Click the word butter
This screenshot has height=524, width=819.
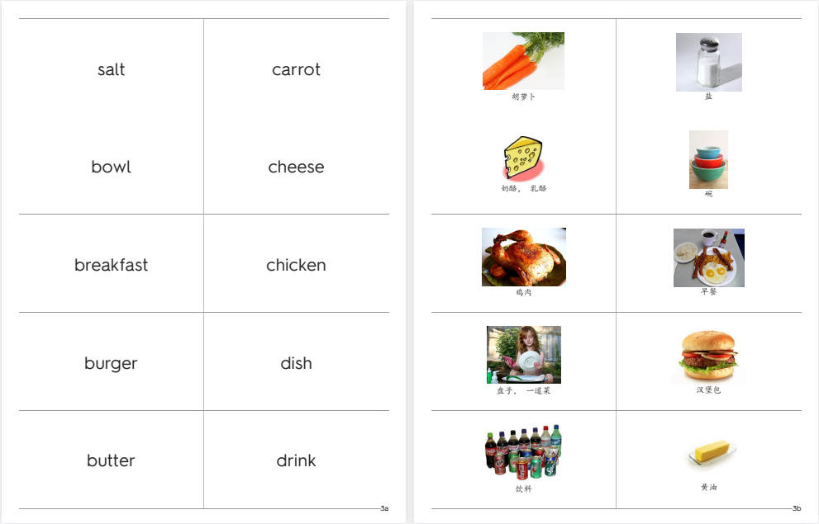tap(111, 460)
